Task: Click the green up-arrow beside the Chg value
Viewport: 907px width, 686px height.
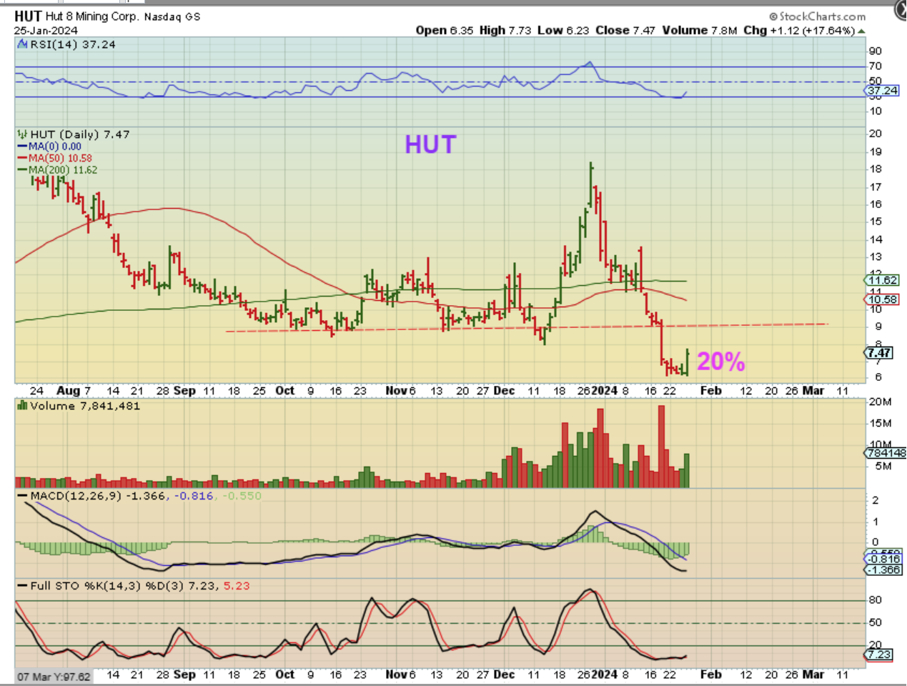Action: click(861, 31)
